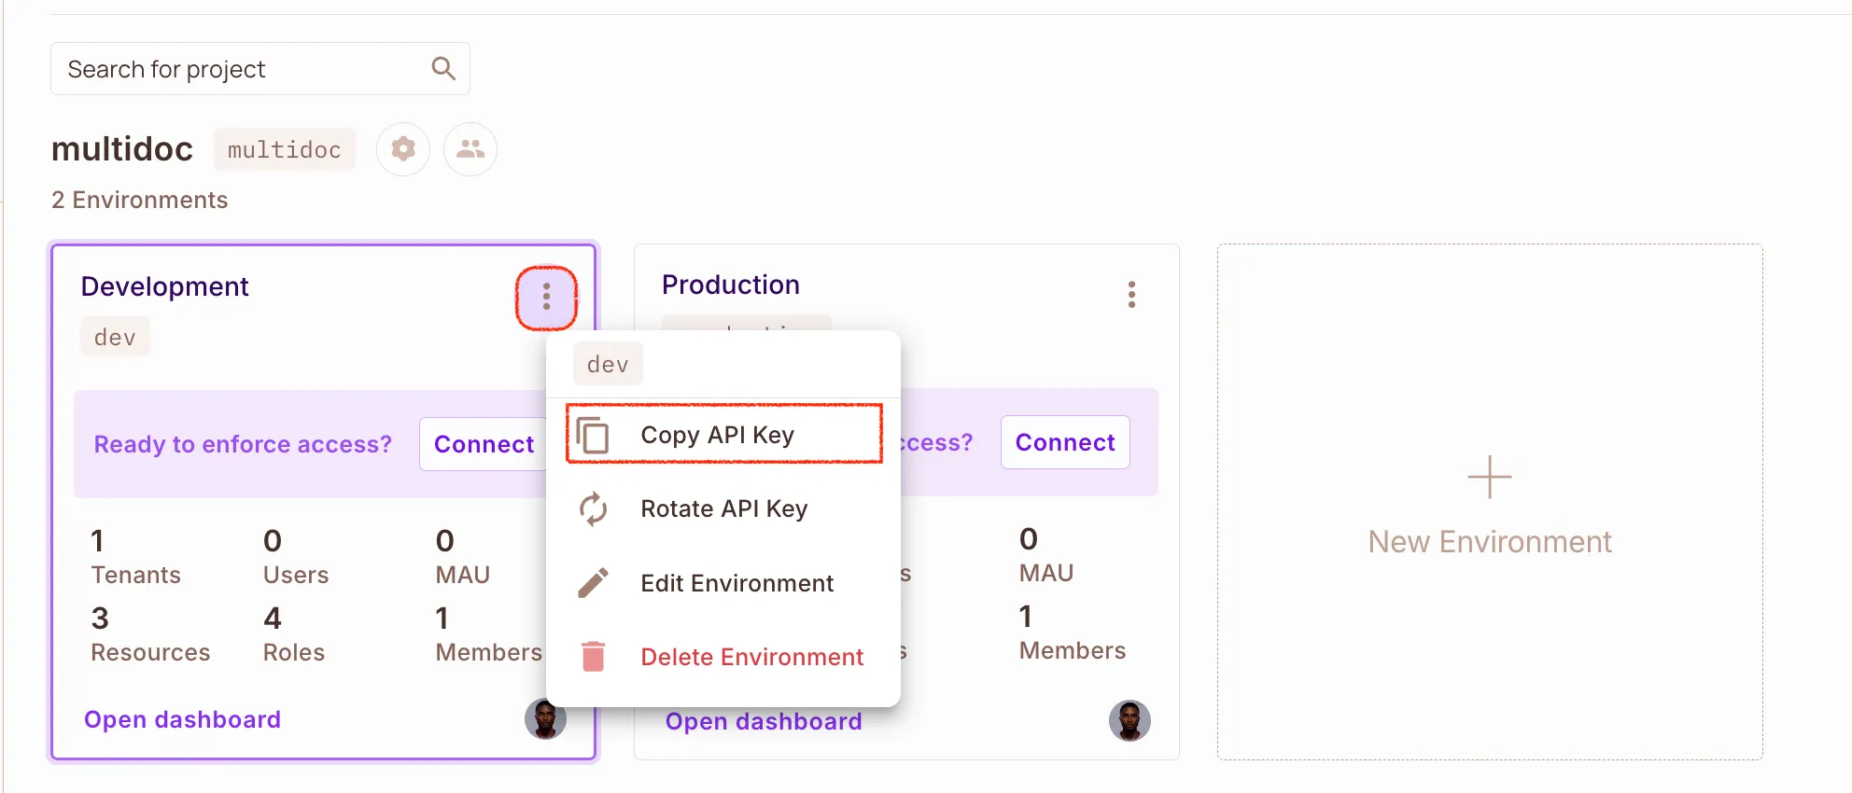
Task: Click Connect button in Production card
Action: [1065, 442]
